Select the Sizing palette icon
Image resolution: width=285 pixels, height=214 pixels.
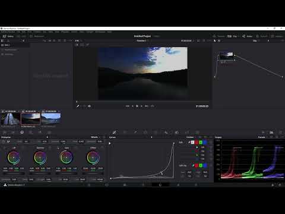[x=197, y=133]
